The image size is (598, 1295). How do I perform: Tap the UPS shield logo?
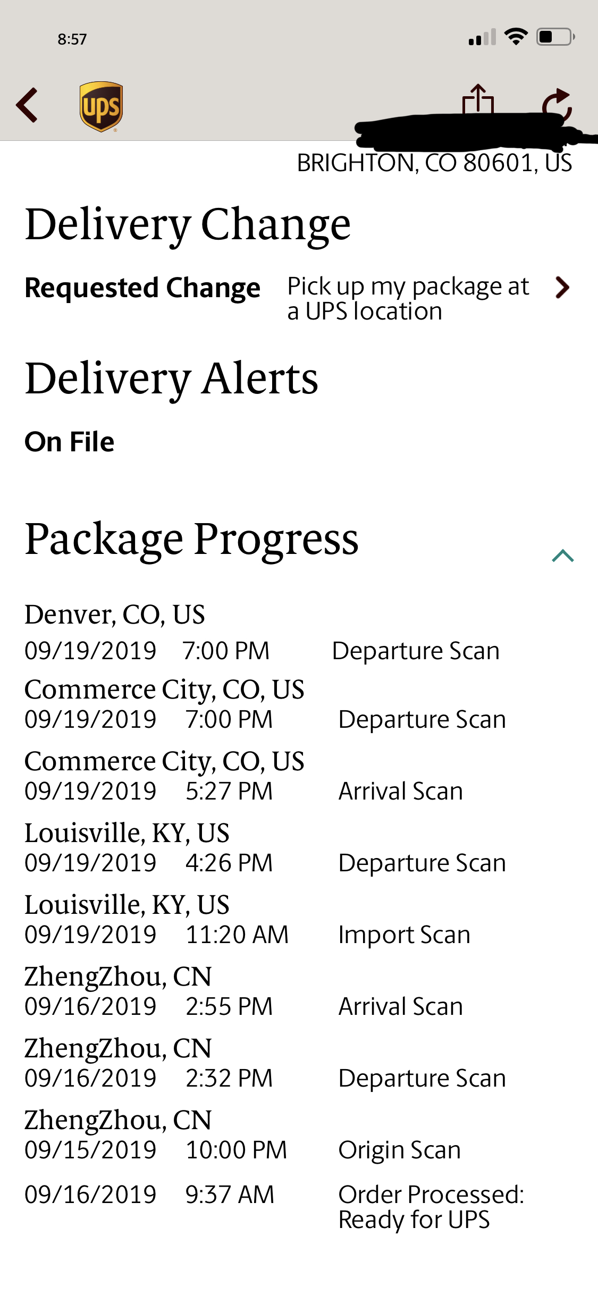101,106
